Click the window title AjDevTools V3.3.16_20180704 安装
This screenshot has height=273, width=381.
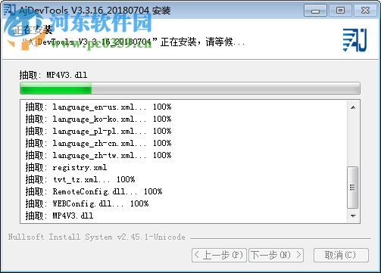[95, 11]
